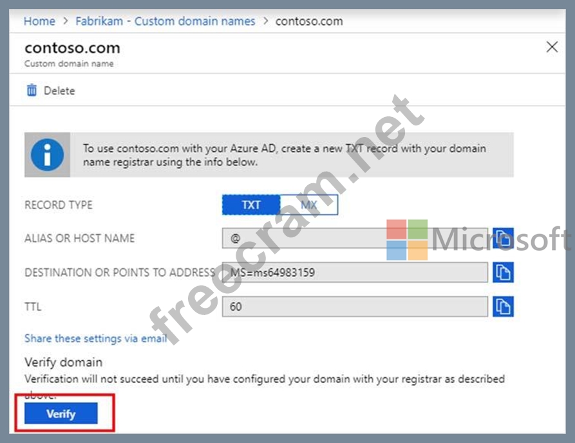This screenshot has width=575, height=443.
Task: Click the ALIAS OR HOST NAME label
Action: tap(80, 239)
